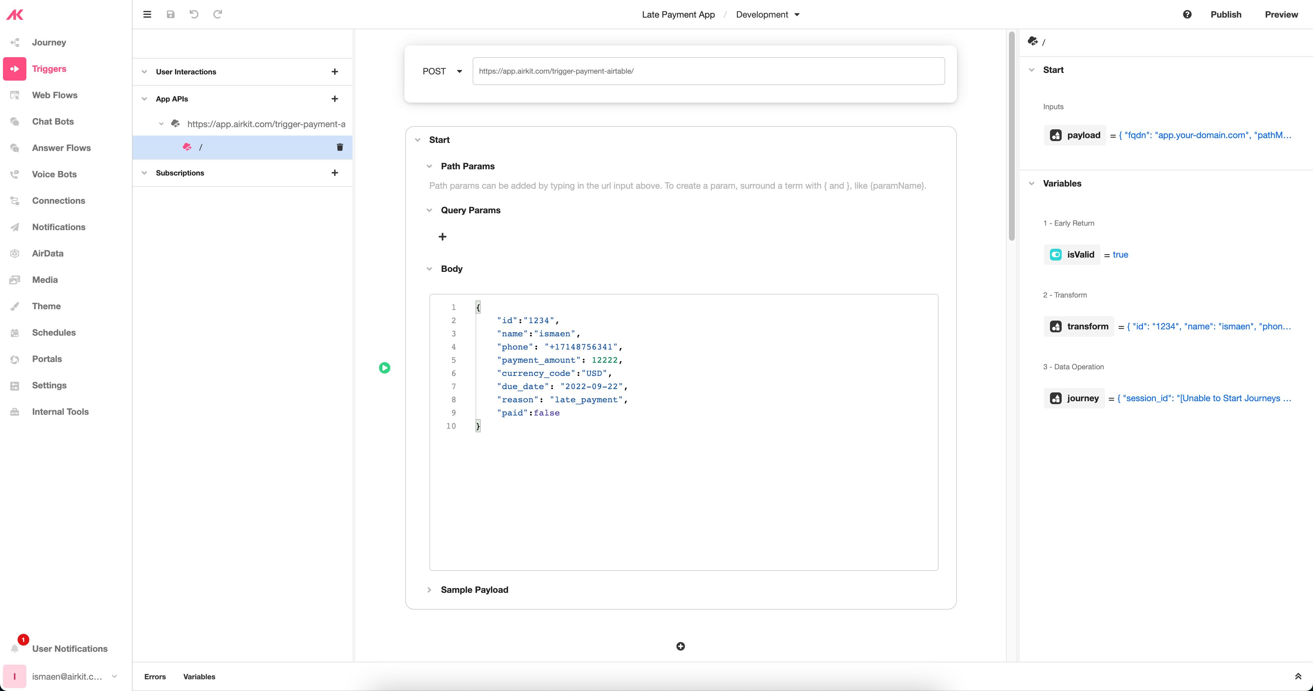The width and height of the screenshot is (1313, 691).
Task: Click the Preview button
Action: 1281,14
